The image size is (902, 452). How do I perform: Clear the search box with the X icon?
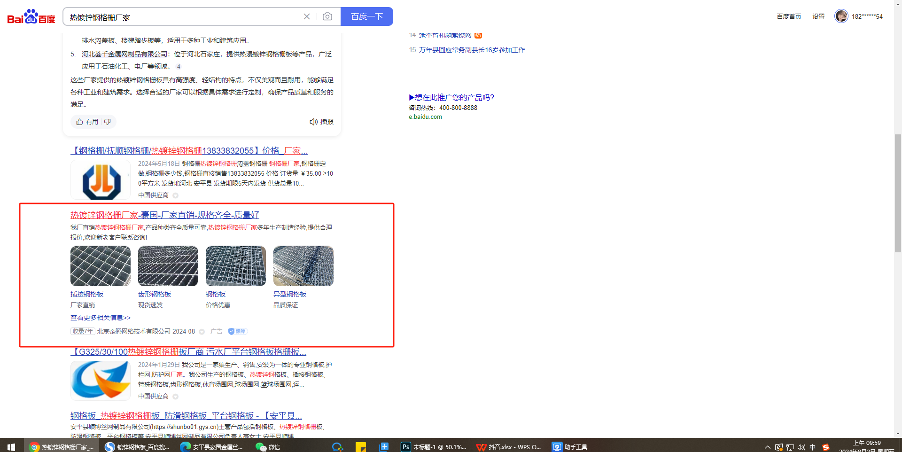click(307, 16)
